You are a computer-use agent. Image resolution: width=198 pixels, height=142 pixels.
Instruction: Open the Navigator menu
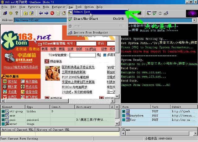58,7
